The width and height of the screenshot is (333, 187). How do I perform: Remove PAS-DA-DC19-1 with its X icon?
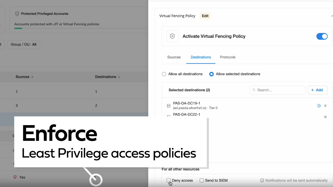[x=325, y=106]
